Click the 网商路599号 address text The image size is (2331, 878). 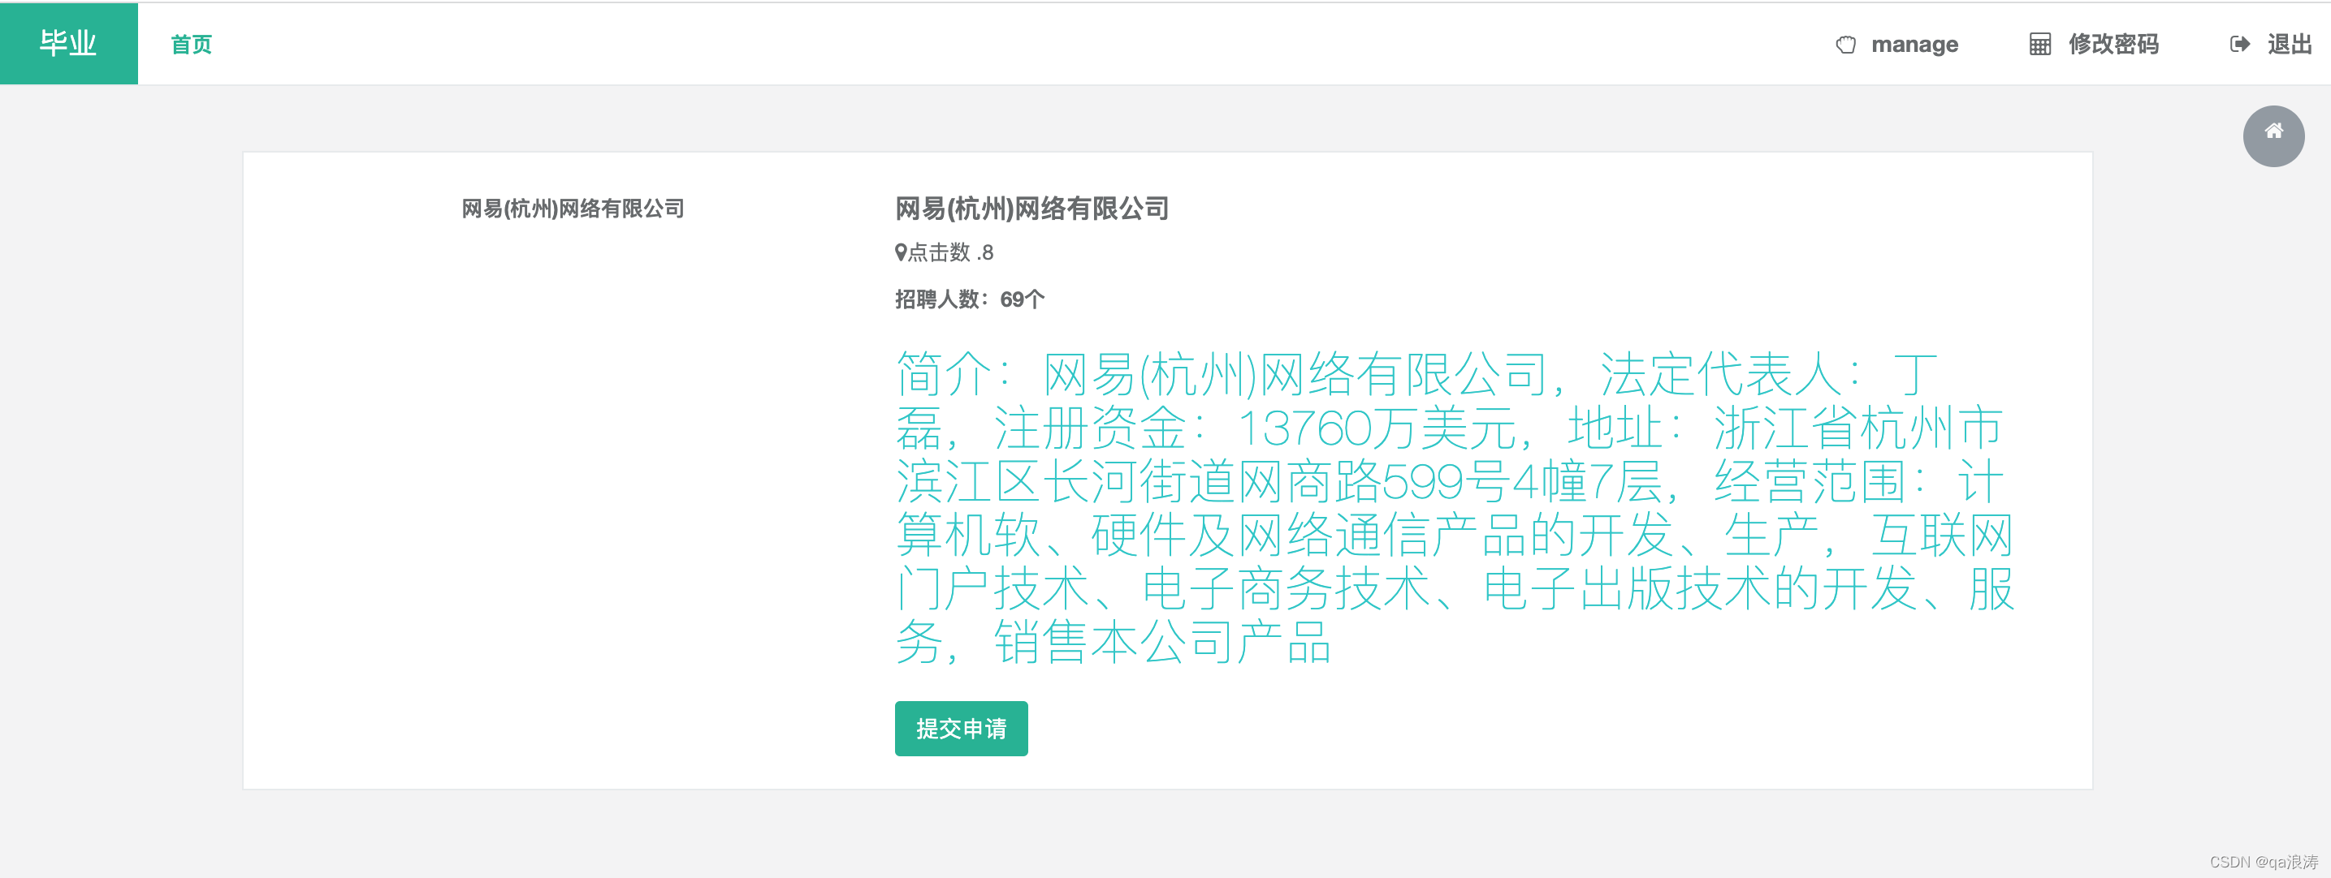click(1374, 481)
